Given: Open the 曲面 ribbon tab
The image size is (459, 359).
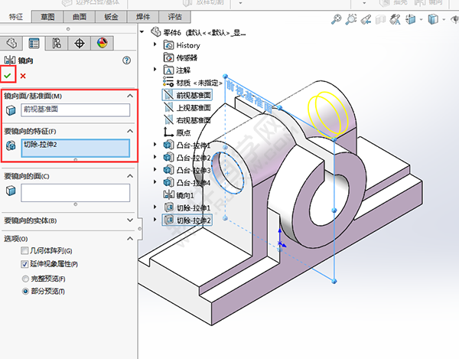Looking at the screenshot, I should 80,17.
